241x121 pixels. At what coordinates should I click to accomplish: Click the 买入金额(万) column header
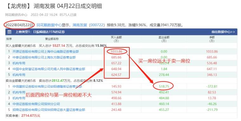pyautogui.click(x=116, y=39)
